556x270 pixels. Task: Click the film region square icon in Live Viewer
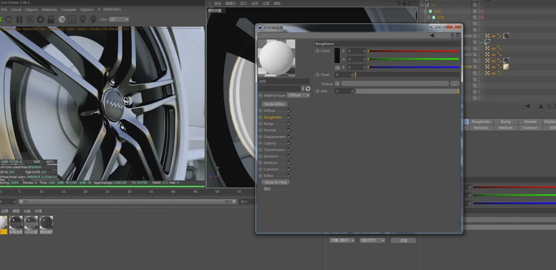[72, 20]
